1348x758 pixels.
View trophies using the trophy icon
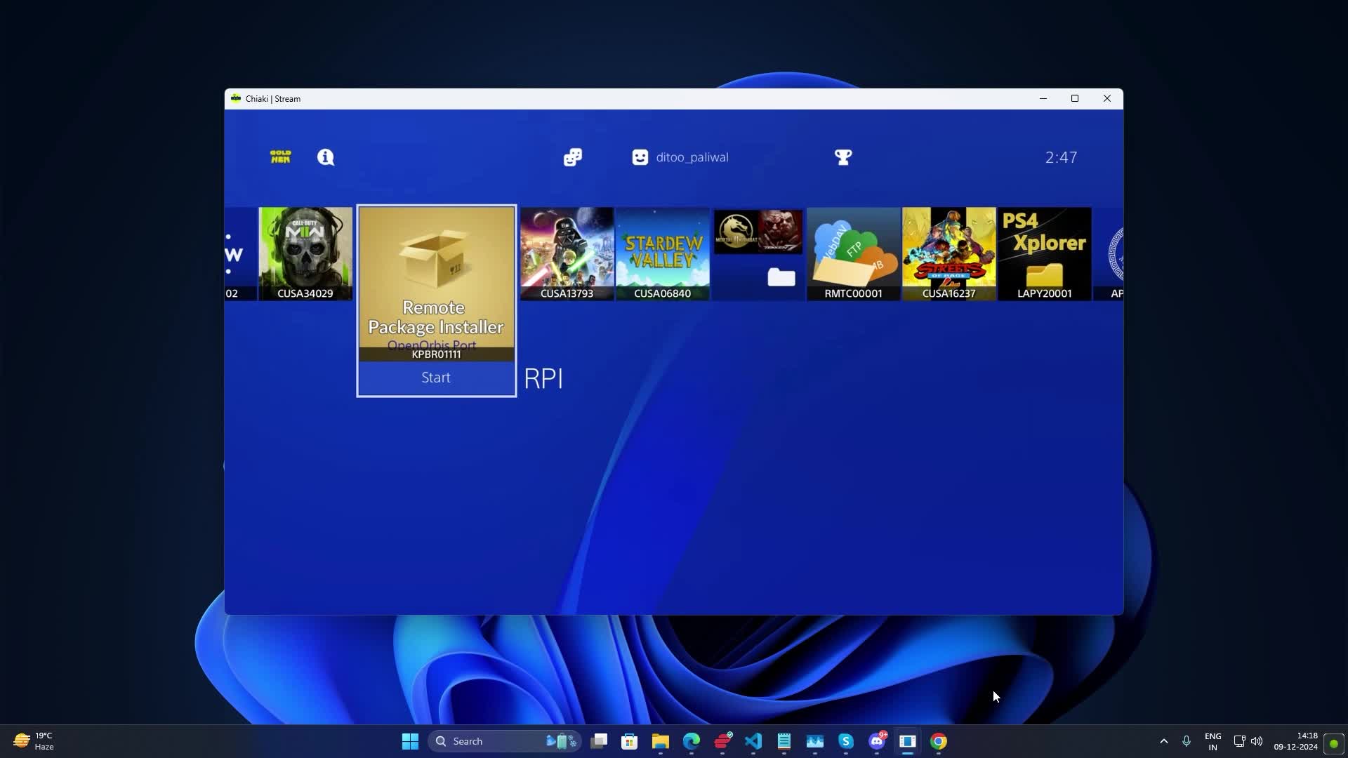click(x=843, y=157)
